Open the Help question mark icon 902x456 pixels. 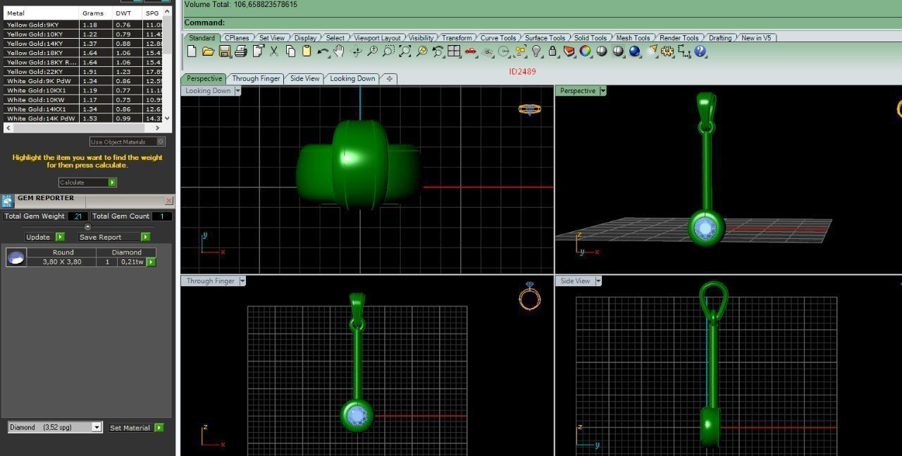click(x=700, y=51)
